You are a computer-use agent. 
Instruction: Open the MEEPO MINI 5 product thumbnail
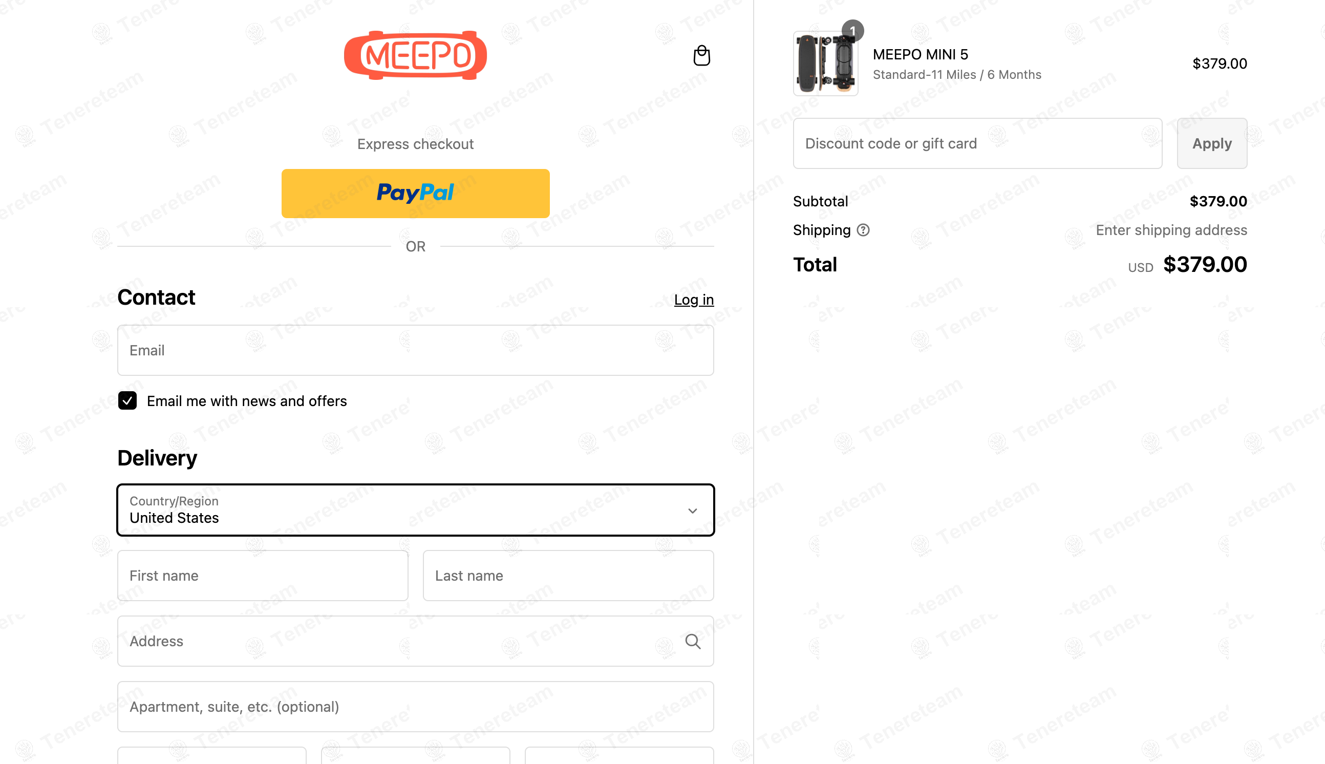click(x=825, y=63)
